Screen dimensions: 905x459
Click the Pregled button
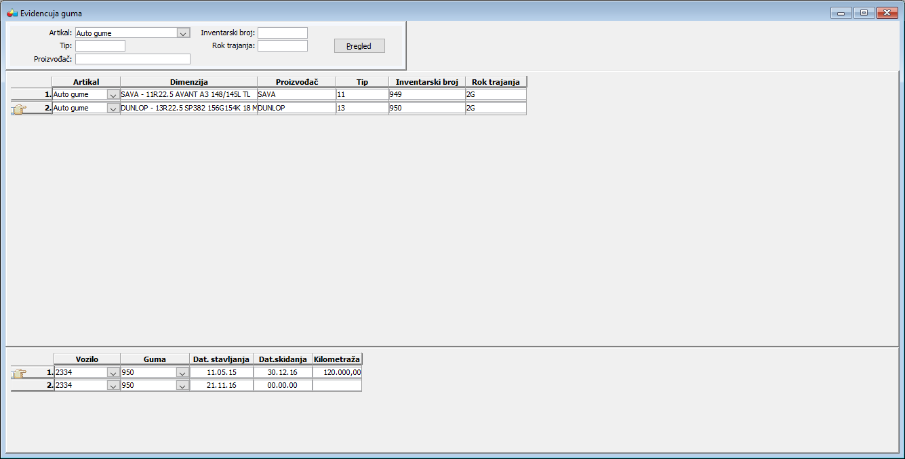[x=359, y=46]
